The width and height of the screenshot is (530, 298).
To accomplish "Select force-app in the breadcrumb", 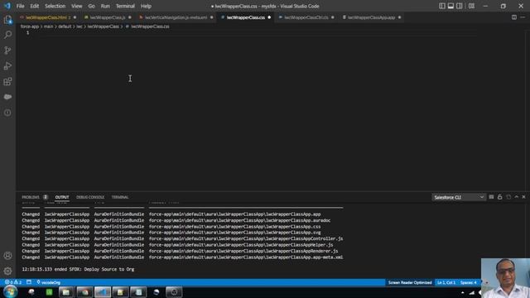I will pyautogui.click(x=30, y=26).
